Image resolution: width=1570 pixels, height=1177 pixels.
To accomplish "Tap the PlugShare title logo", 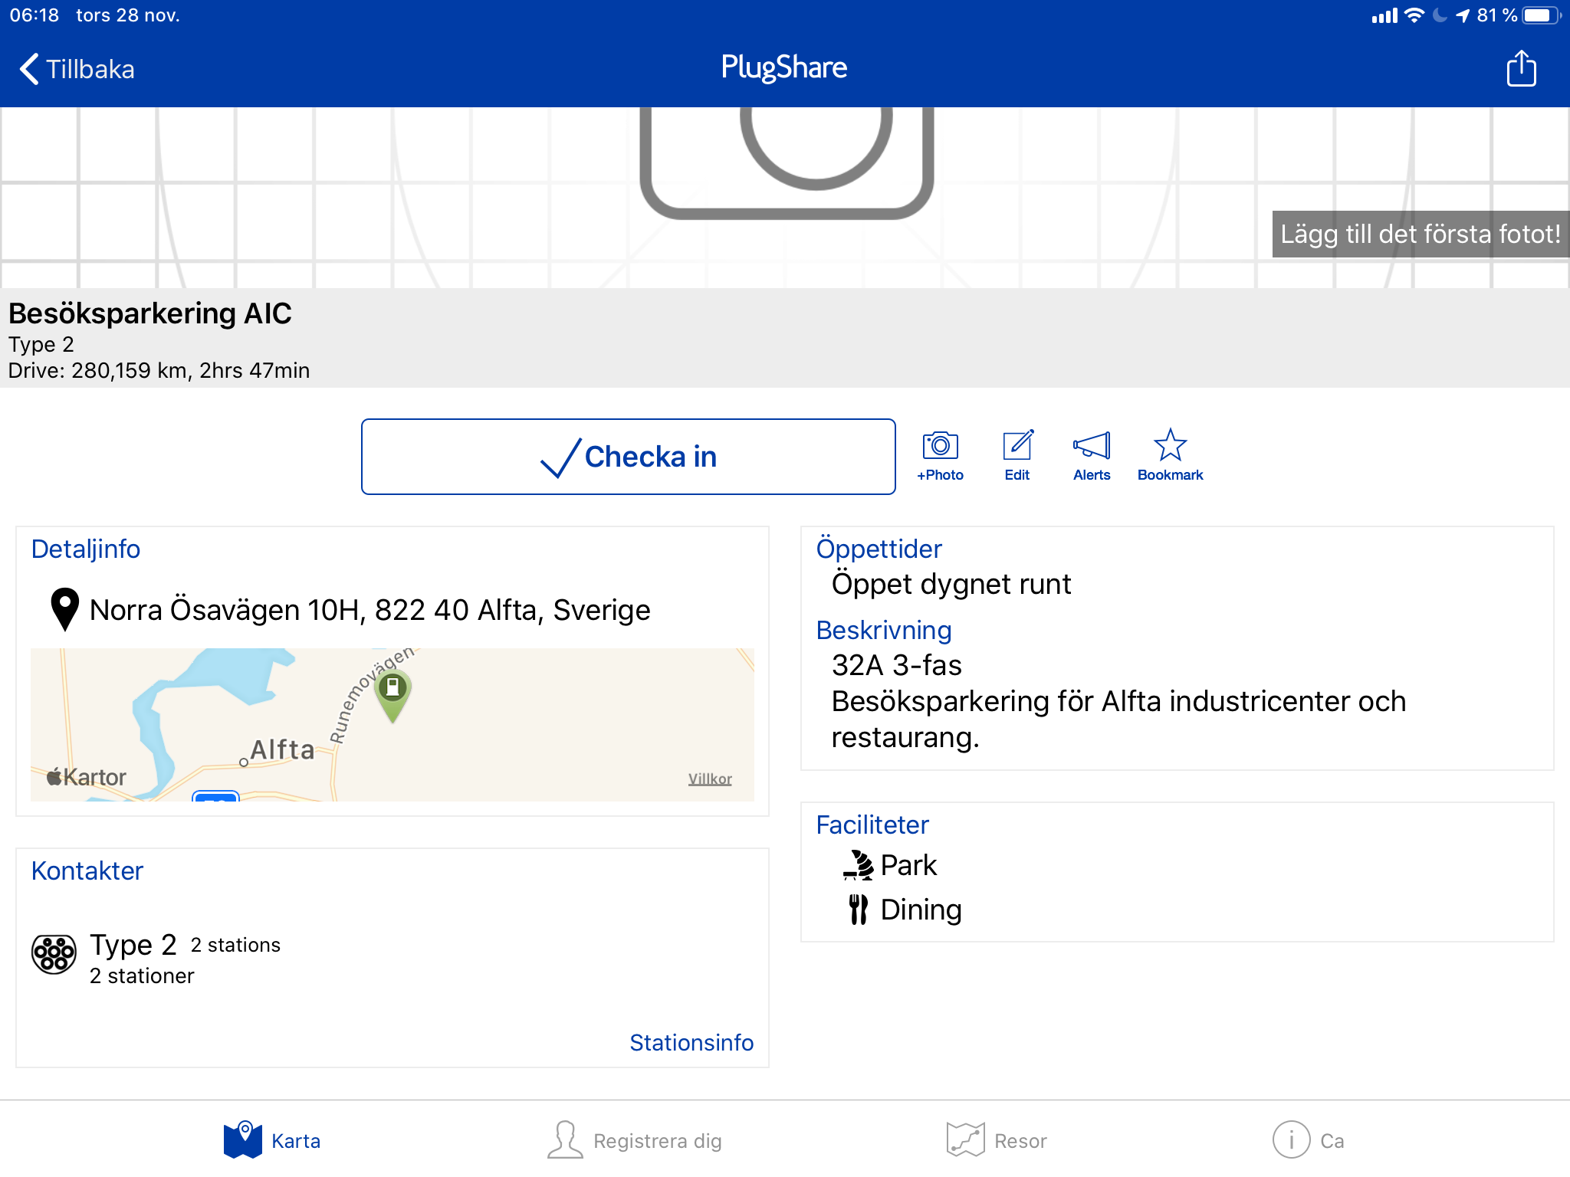I will pyautogui.click(x=784, y=67).
